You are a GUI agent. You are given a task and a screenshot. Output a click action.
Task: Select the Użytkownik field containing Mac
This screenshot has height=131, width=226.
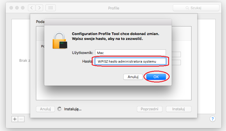pos(131,53)
